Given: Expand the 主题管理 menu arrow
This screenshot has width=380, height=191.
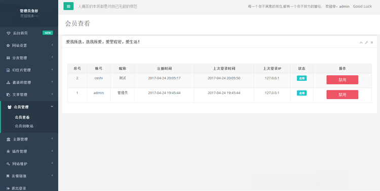Looking at the screenshot, I should [52, 138].
